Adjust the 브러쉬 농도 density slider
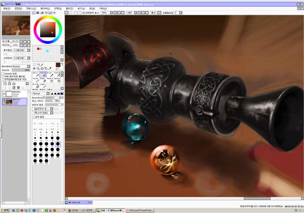Screen dimensions: 304x213 point(54,105)
